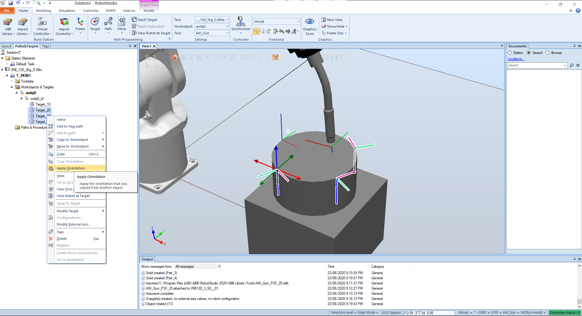The width and height of the screenshot is (582, 316).
Task: Switch to the Modeling ribbon tab
Action: point(43,11)
